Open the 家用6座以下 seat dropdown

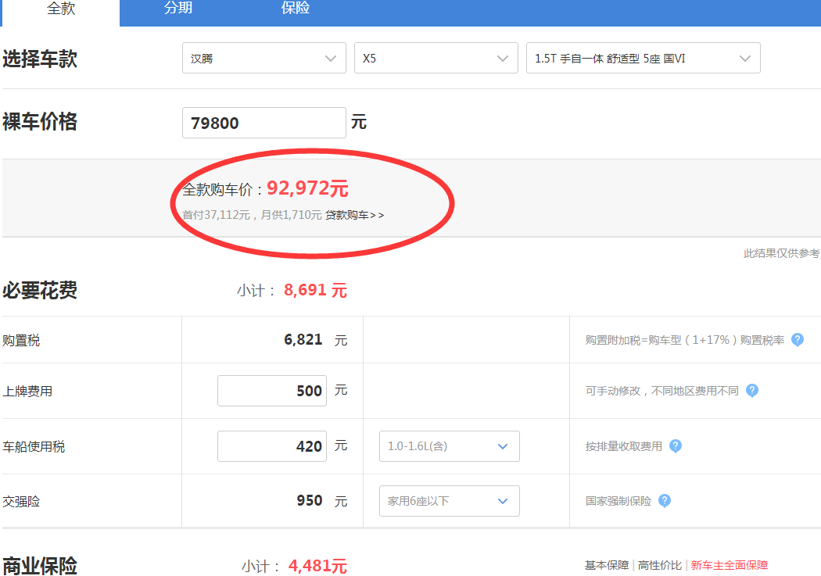click(x=450, y=501)
